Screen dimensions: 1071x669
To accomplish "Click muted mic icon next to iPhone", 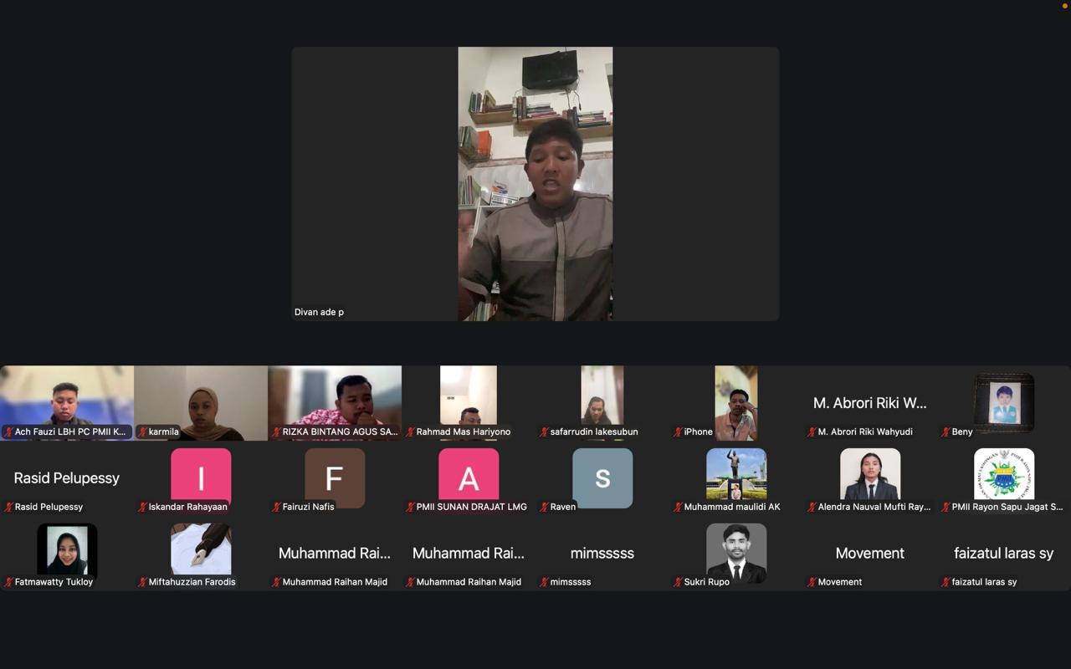I will point(679,432).
